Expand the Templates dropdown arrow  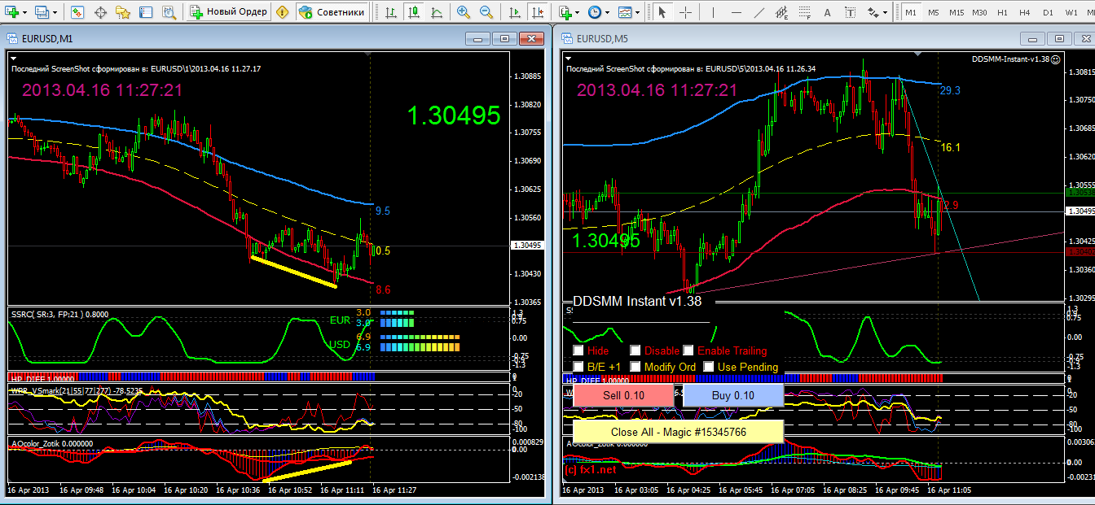click(637, 12)
